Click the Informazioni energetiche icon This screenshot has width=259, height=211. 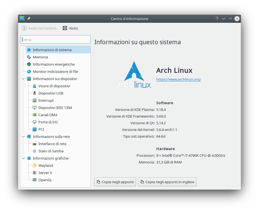[x=29, y=64]
